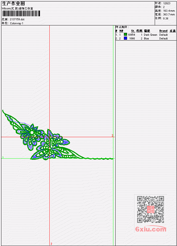
Task: Click the file name '2137159.dst'
Action: point(17,19)
